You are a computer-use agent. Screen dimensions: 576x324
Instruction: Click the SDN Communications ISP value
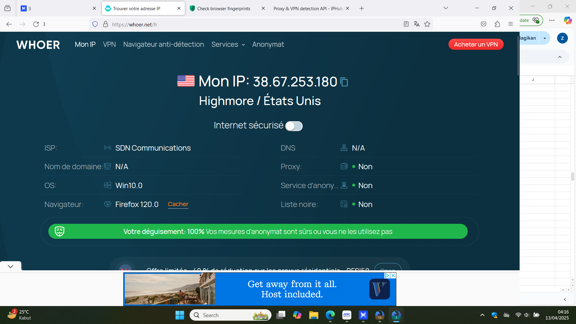(153, 148)
